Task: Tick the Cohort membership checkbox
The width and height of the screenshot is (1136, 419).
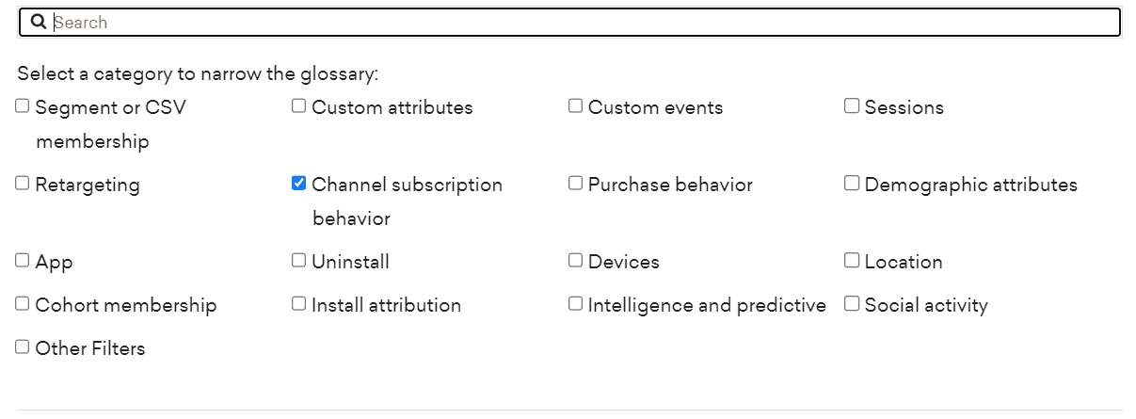Action: point(23,304)
